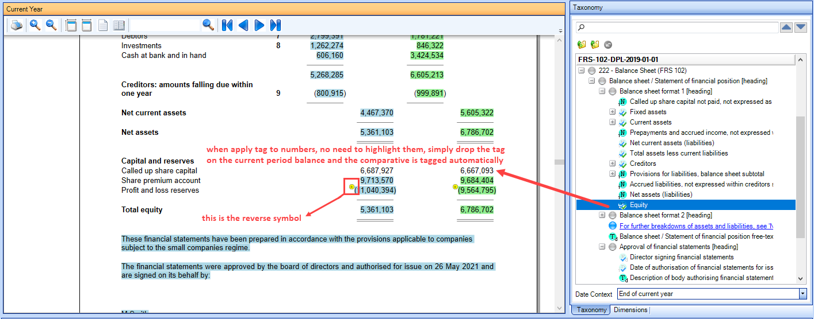Jump to the first page
The image size is (814, 319).
[227, 25]
